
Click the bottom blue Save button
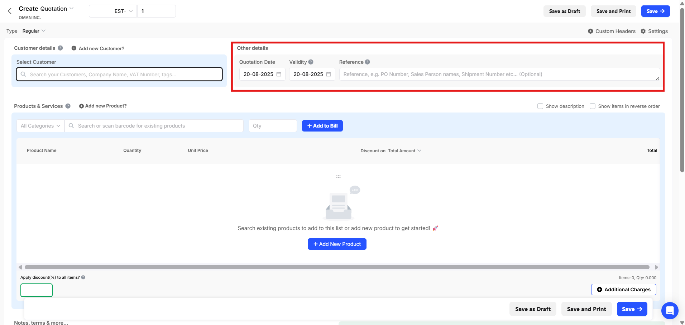(x=632, y=309)
